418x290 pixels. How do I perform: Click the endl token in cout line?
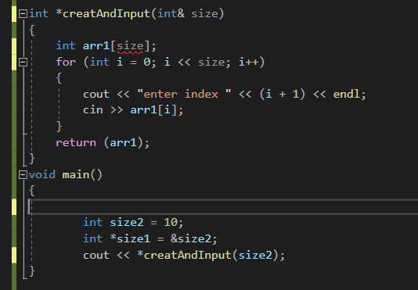[346, 95]
